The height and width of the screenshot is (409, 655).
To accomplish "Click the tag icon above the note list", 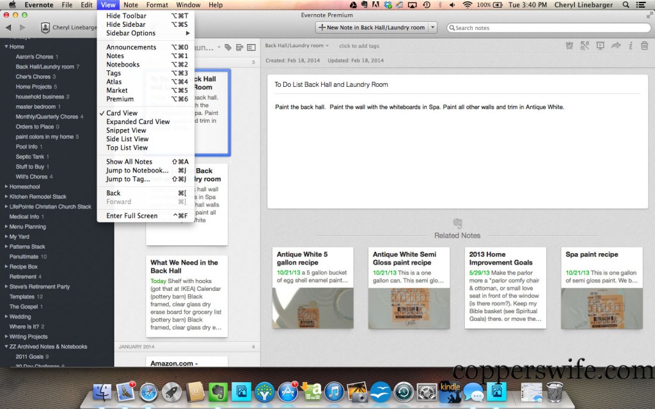I will coord(228,47).
